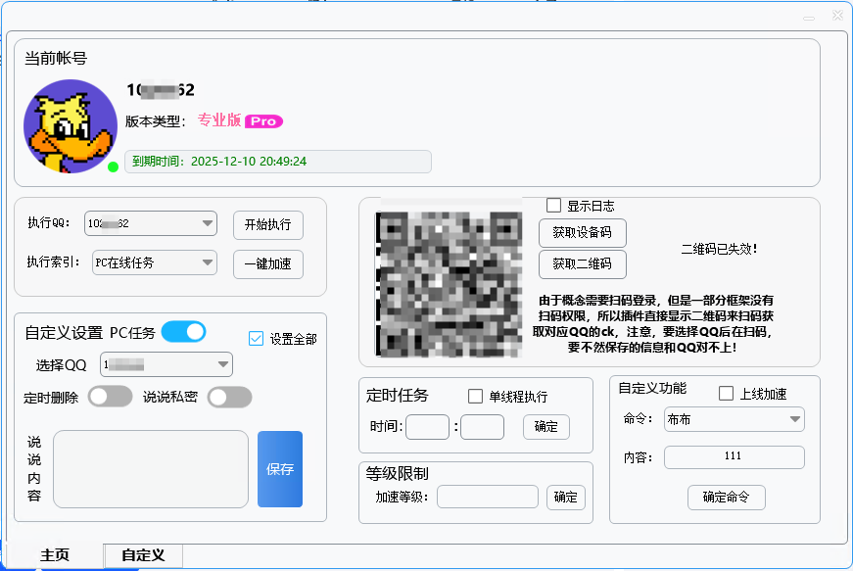Click the duck avatar profile picture
Image resolution: width=853 pixels, height=571 pixels.
tap(71, 126)
